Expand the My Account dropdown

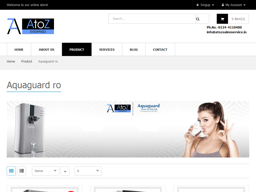pyautogui.click(x=233, y=5)
